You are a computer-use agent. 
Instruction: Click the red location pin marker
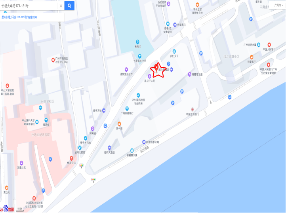click(156, 68)
